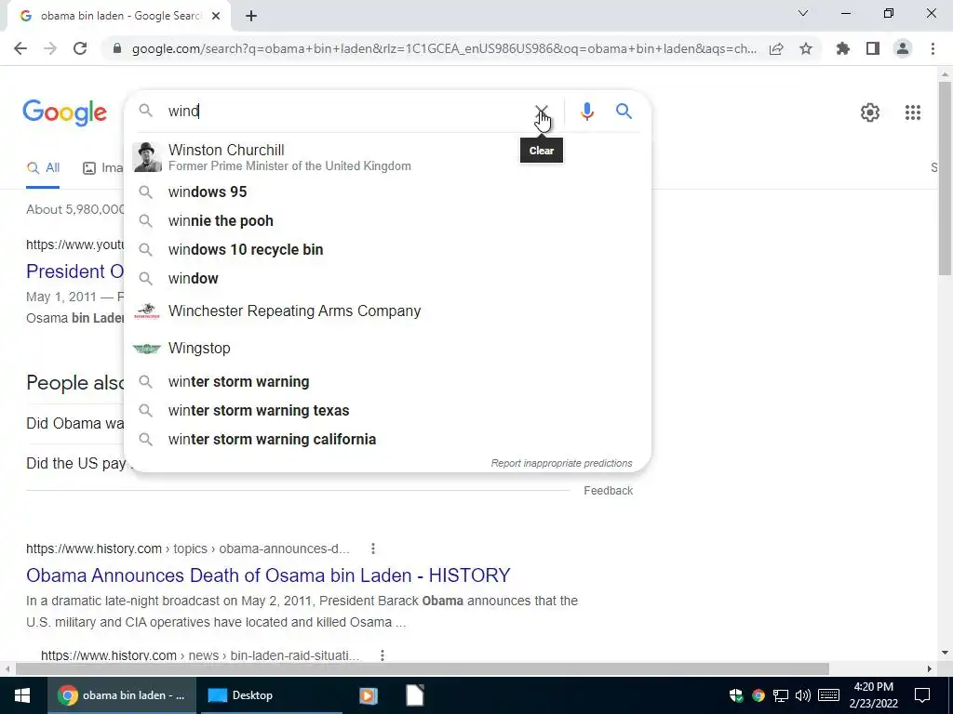Expand 'Did the US pay' question
Viewport: 953px width, 714px height.
click(x=76, y=464)
